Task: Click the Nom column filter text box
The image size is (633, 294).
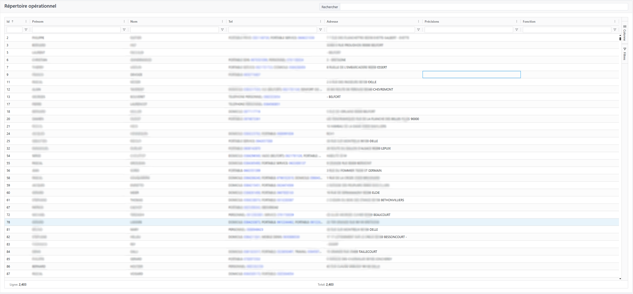Action: 174,30
